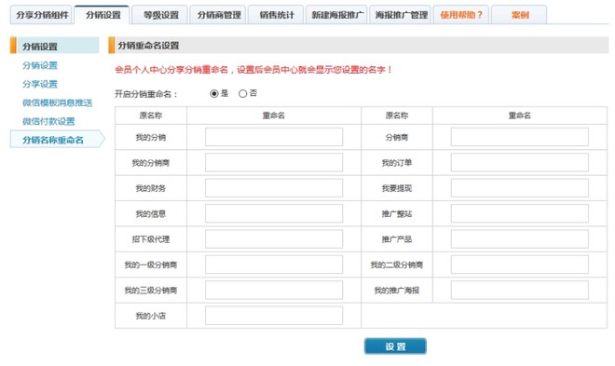Click the rename field for 我的推广海报
The height and width of the screenshot is (366, 615).
pos(520,290)
